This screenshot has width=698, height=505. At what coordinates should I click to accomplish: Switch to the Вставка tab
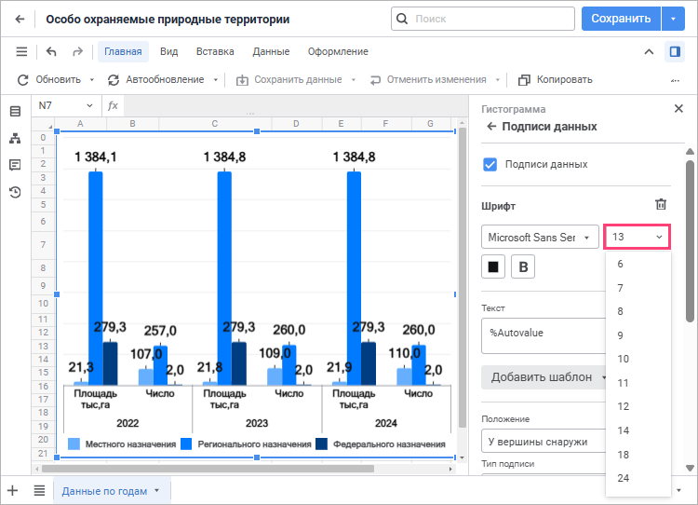pos(215,51)
